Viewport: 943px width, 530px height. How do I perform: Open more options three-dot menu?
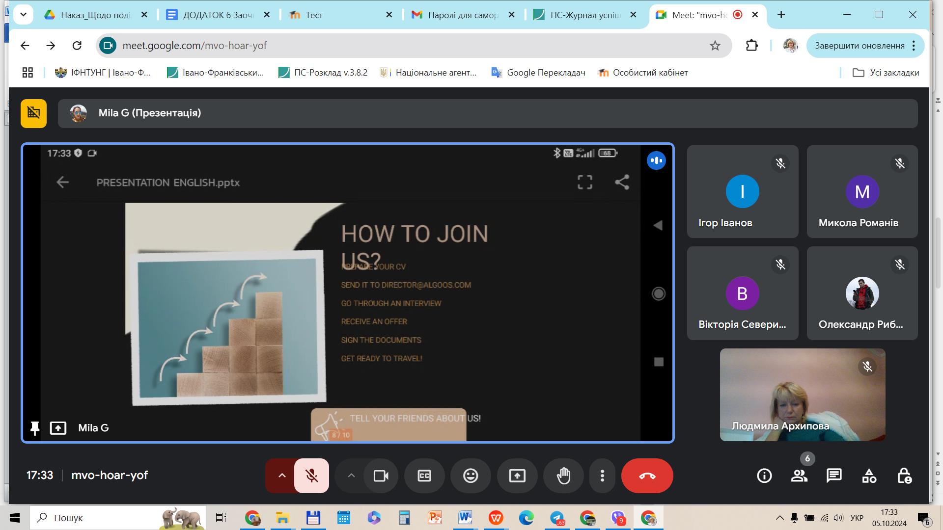[602, 476]
